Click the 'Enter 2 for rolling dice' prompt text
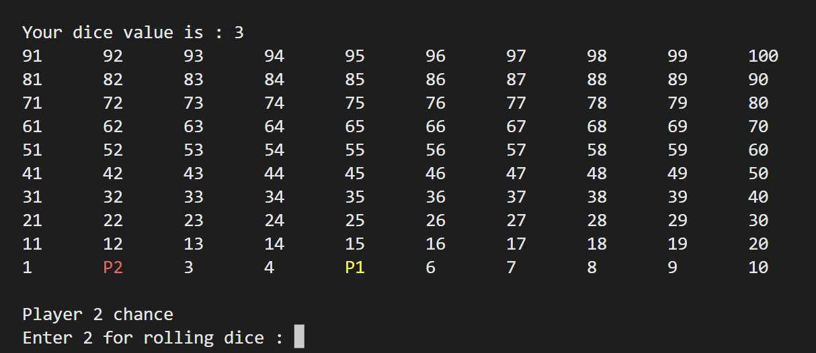 [x=153, y=337]
